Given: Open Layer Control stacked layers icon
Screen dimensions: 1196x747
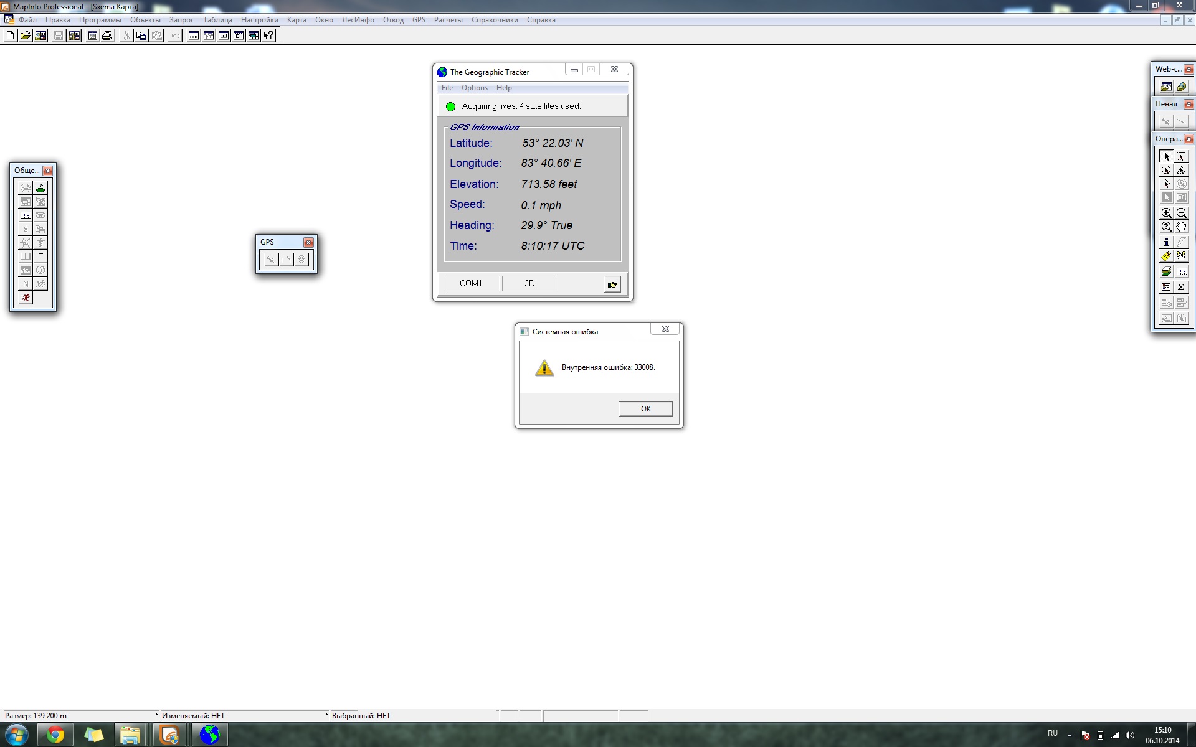Looking at the screenshot, I should click(x=1166, y=272).
